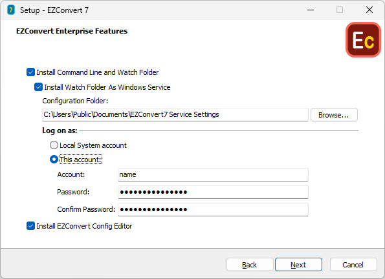Click the EZConvert Ec logo icon

[x=363, y=40]
